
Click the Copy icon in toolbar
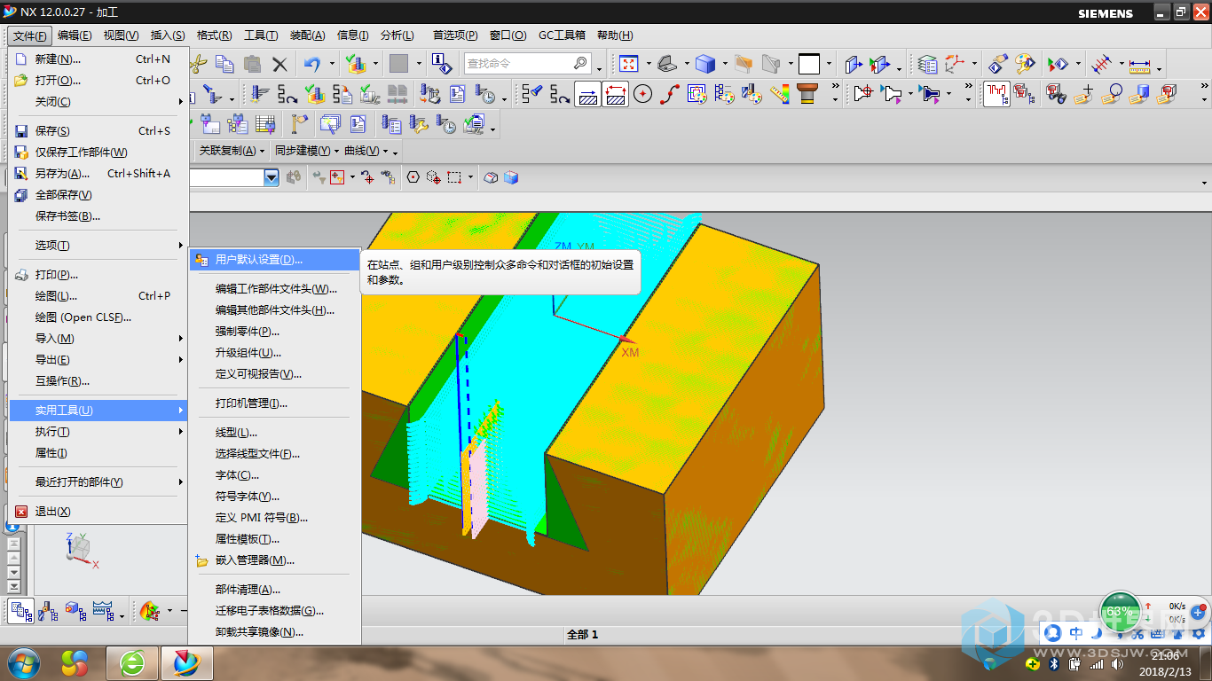[x=225, y=64]
